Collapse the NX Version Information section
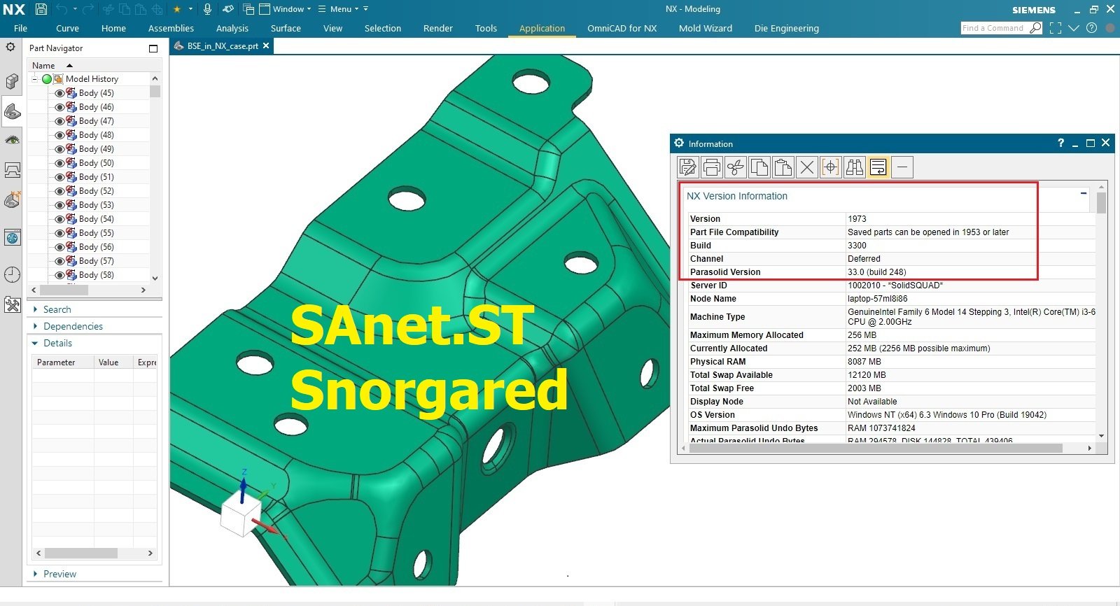Viewport: 1120px width, 606px height. click(1084, 193)
